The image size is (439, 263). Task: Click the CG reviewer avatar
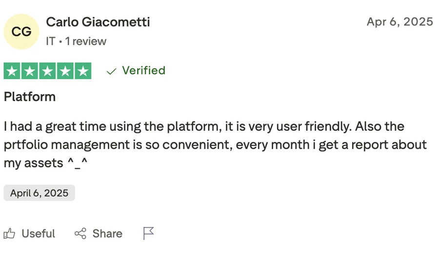coord(21,32)
